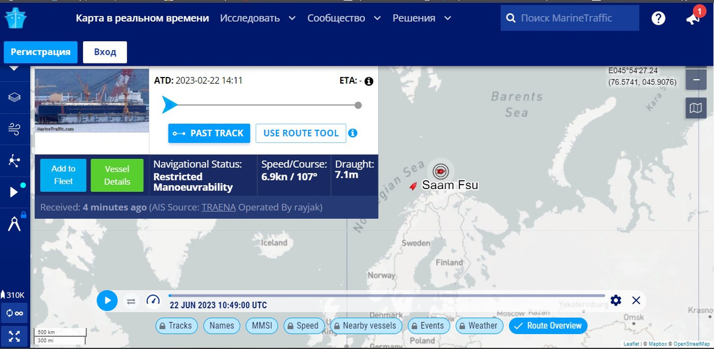Click the Регистрация button
Viewport: 714px width, 349px height.
pos(41,52)
